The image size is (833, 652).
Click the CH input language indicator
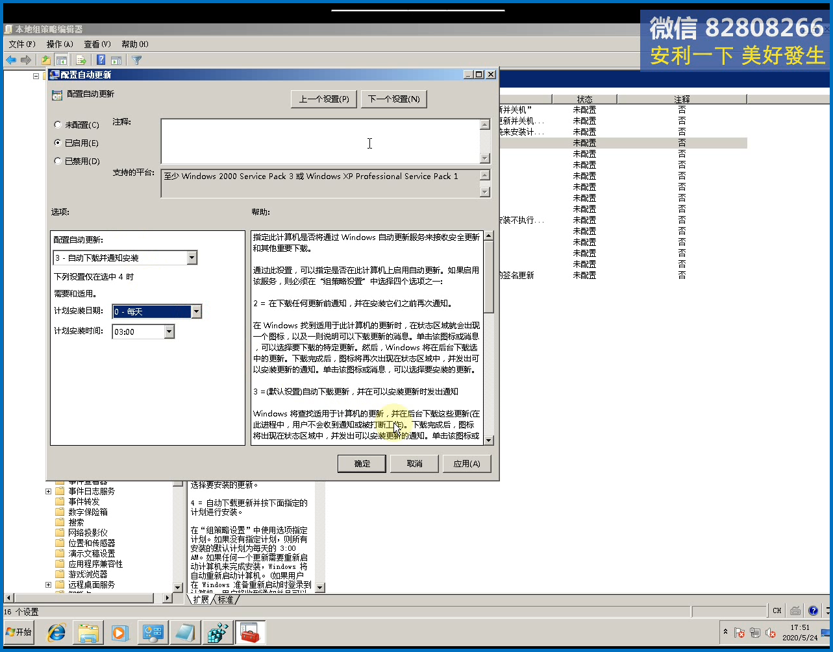pyautogui.click(x=777, y=610)
